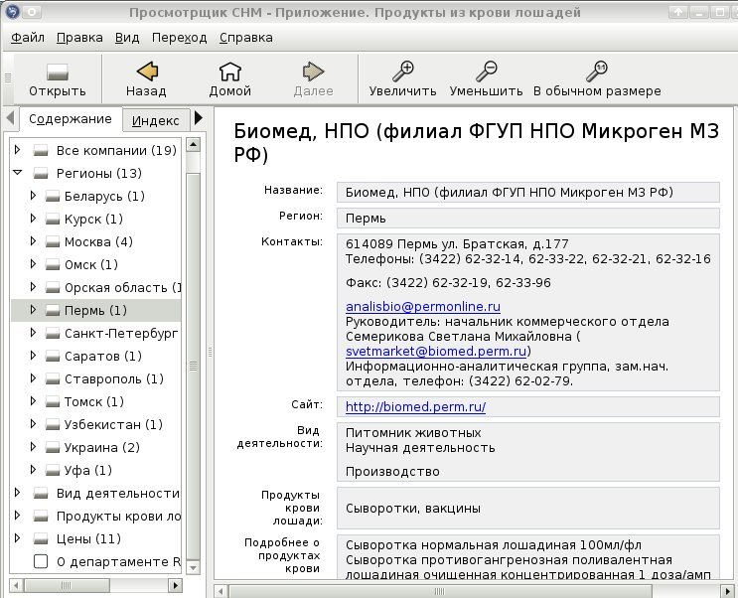Screen dimensions: 738x598
Task: Click the book icon beside Томск
Action: pos(53,402)
